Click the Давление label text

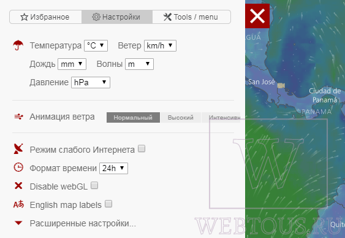(49, 82)
